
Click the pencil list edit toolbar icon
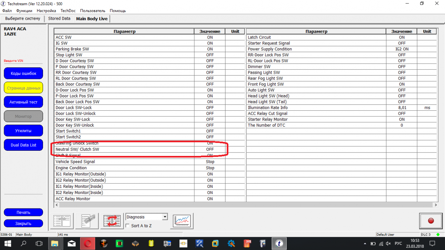click(87, 221)
